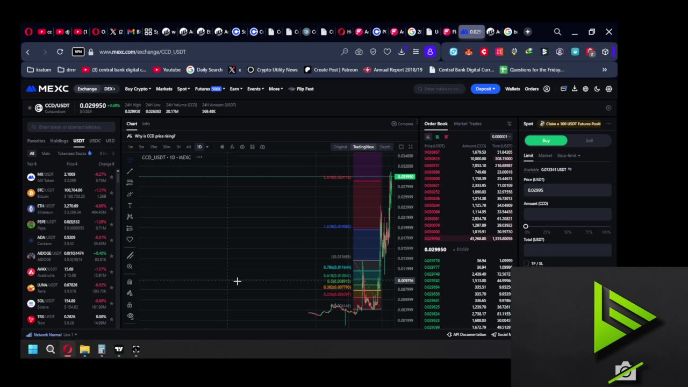Open File Explorer from Windows taskbar

tap(84, 349)
